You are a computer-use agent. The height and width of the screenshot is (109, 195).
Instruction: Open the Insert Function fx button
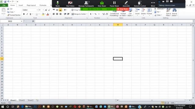click(33, 21)
